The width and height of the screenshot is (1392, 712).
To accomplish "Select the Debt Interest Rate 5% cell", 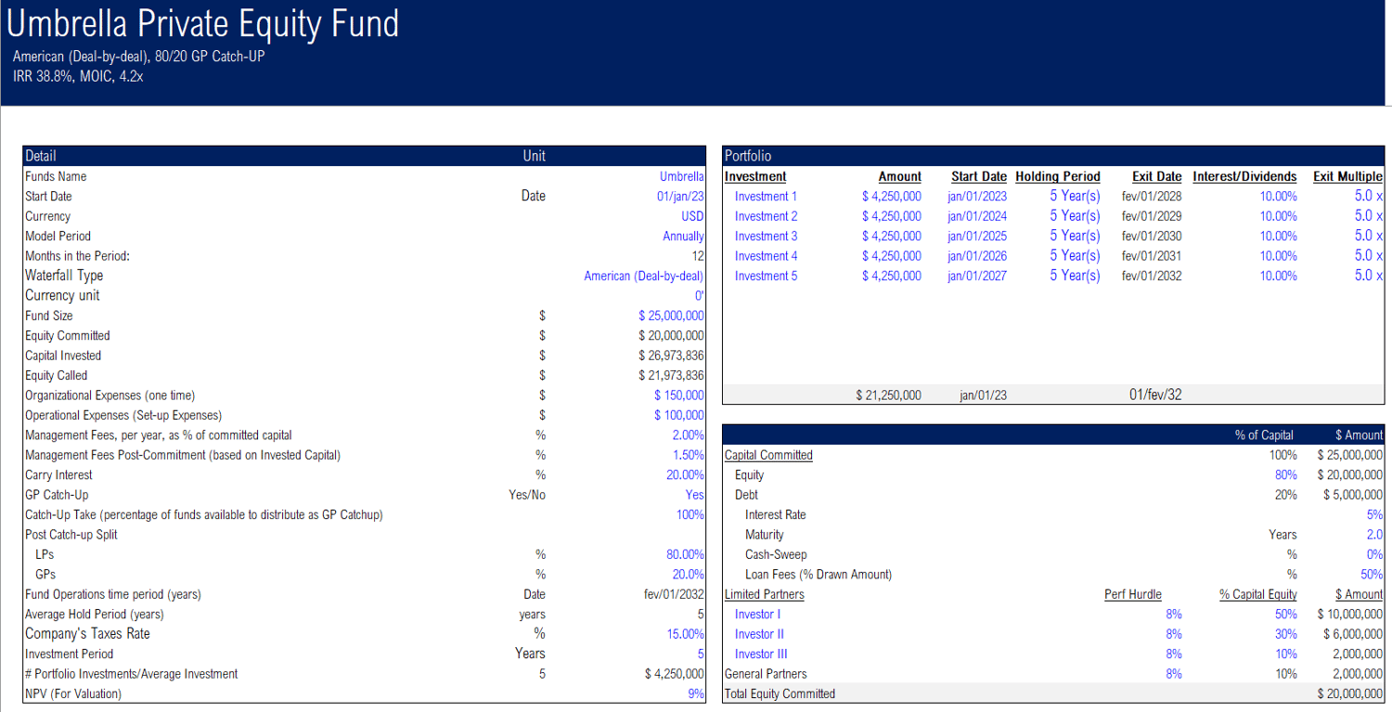I will pyautogui.click(x=1374, y=514).
